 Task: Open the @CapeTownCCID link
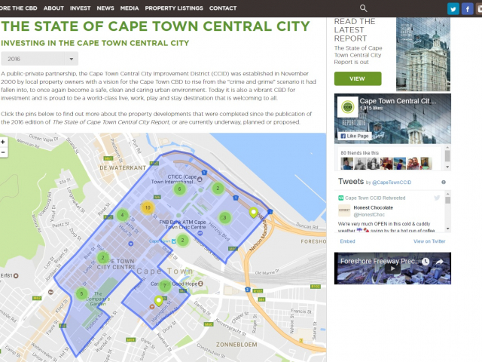[x=392, y=183]
